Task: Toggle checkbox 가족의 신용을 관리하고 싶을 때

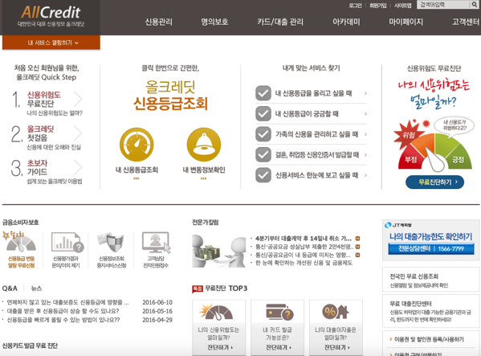Action: point(263,134)
